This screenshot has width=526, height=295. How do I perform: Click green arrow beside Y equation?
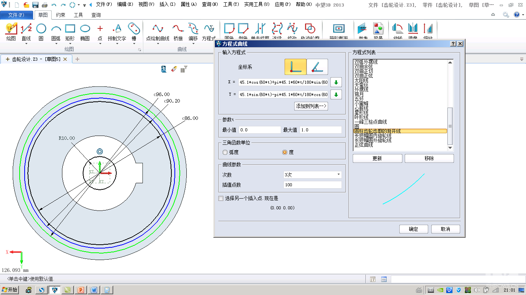point(336,94)
